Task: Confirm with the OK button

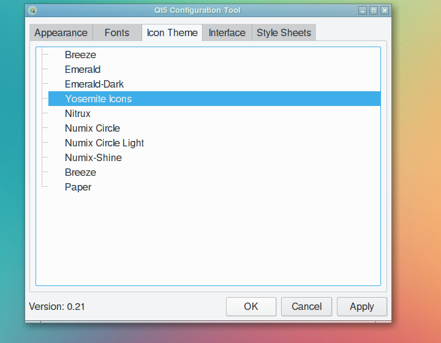Action: [x=251, y=306]
